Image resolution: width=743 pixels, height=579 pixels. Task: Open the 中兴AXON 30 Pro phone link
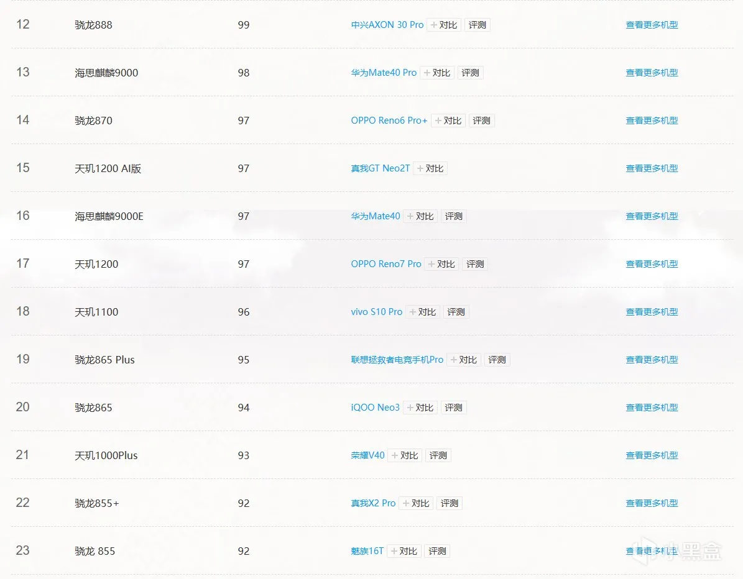(x=387, y=25)
